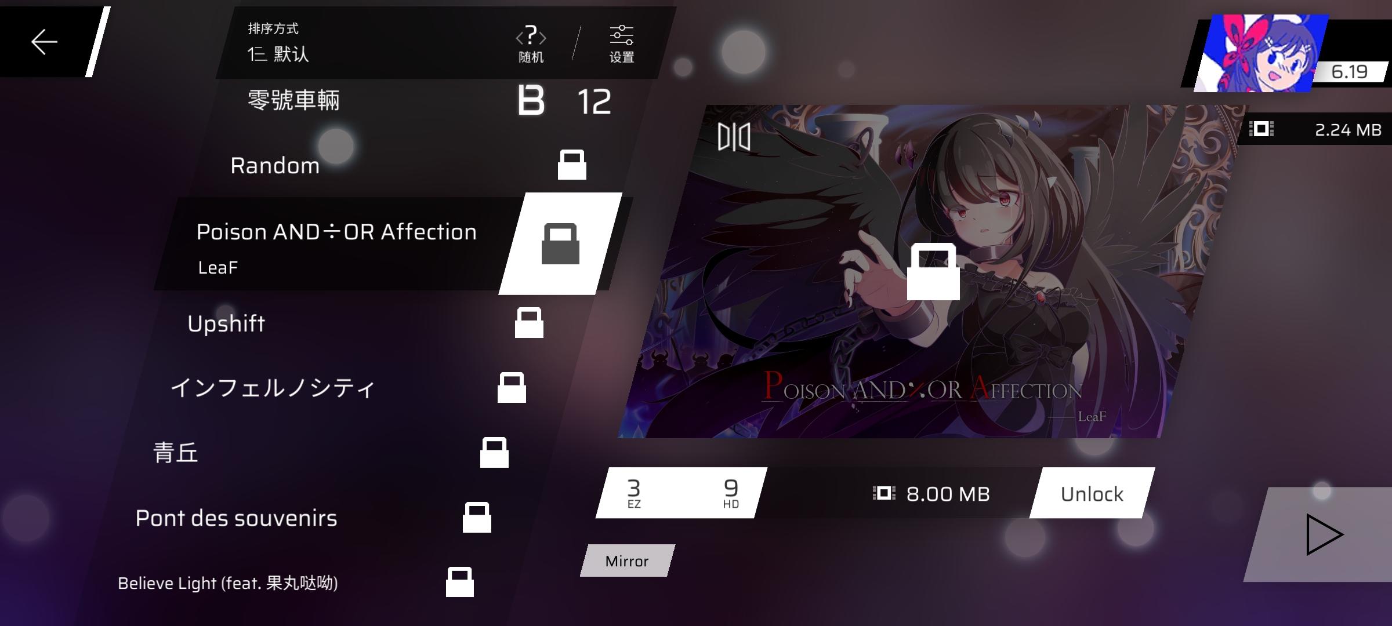Tap the back arrow icon
This screenshot has height=626, width=1392.
(44, 42)
